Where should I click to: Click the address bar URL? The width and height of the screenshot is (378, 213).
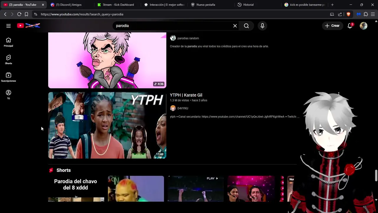tap(82, 14)
